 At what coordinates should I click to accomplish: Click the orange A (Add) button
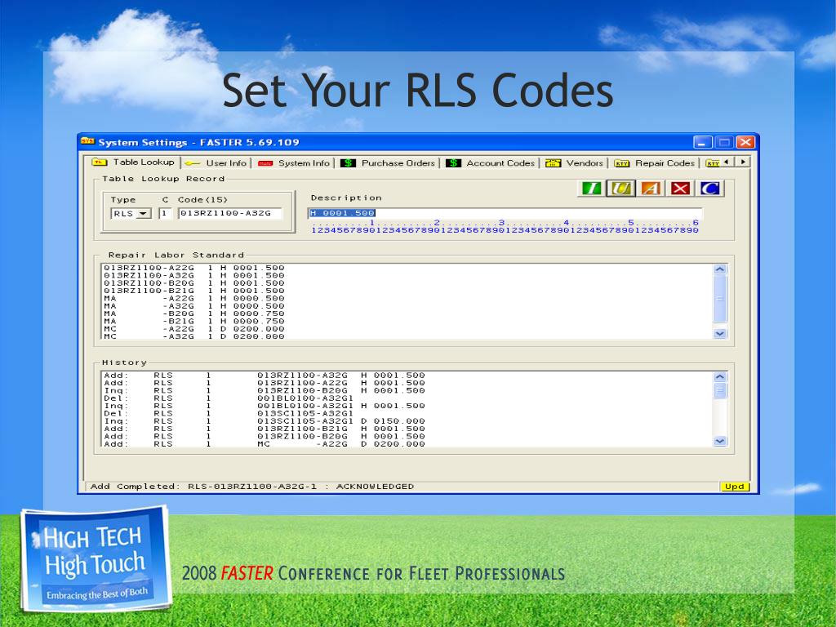(651, 189)
